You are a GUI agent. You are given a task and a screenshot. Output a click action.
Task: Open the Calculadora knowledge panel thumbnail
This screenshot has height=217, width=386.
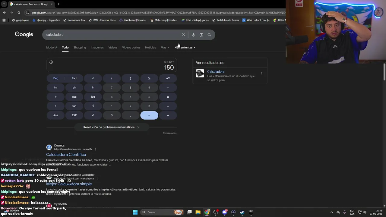(200, 74)
